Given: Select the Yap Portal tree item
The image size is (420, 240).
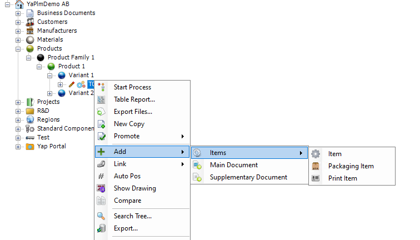Looking at the screenshot, I should (x=51, y=146).
